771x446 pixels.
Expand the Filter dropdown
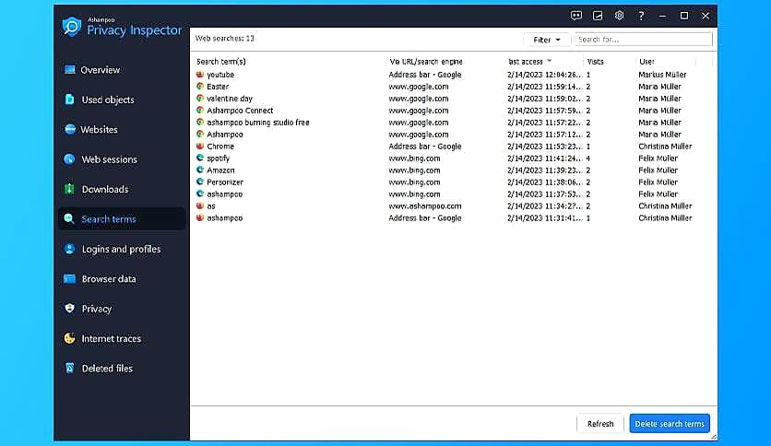point(547,40)
